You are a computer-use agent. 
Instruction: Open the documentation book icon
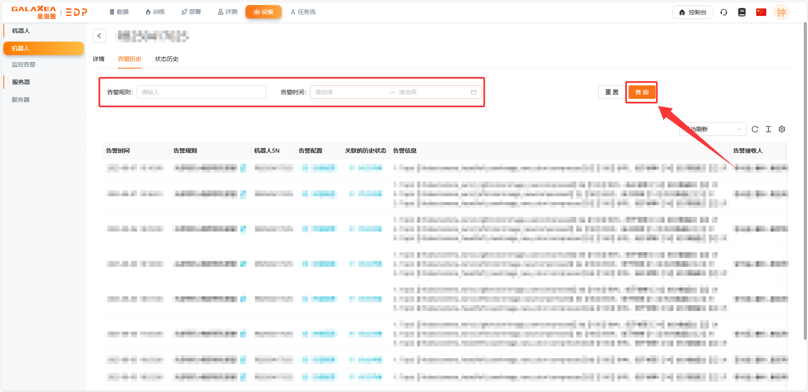742,12
